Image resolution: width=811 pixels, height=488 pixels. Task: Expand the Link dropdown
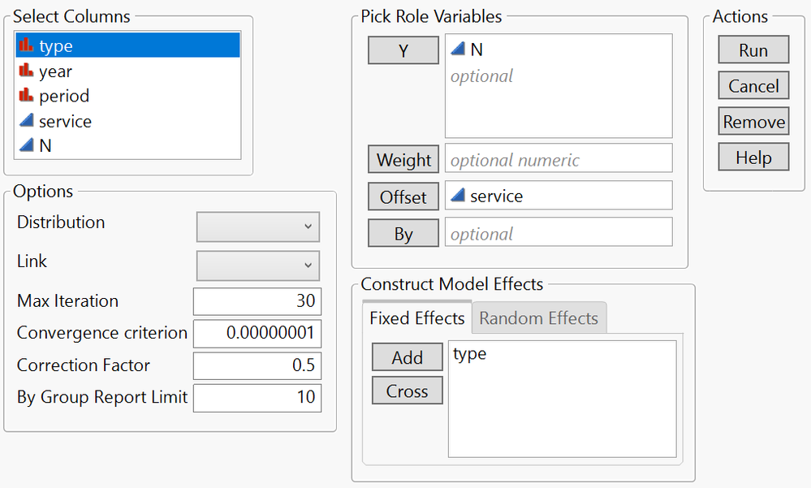click(x=258, y=265)
